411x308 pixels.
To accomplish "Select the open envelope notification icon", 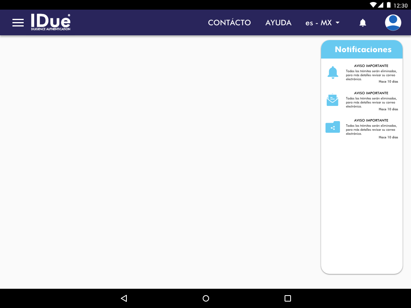I will 332,100.
